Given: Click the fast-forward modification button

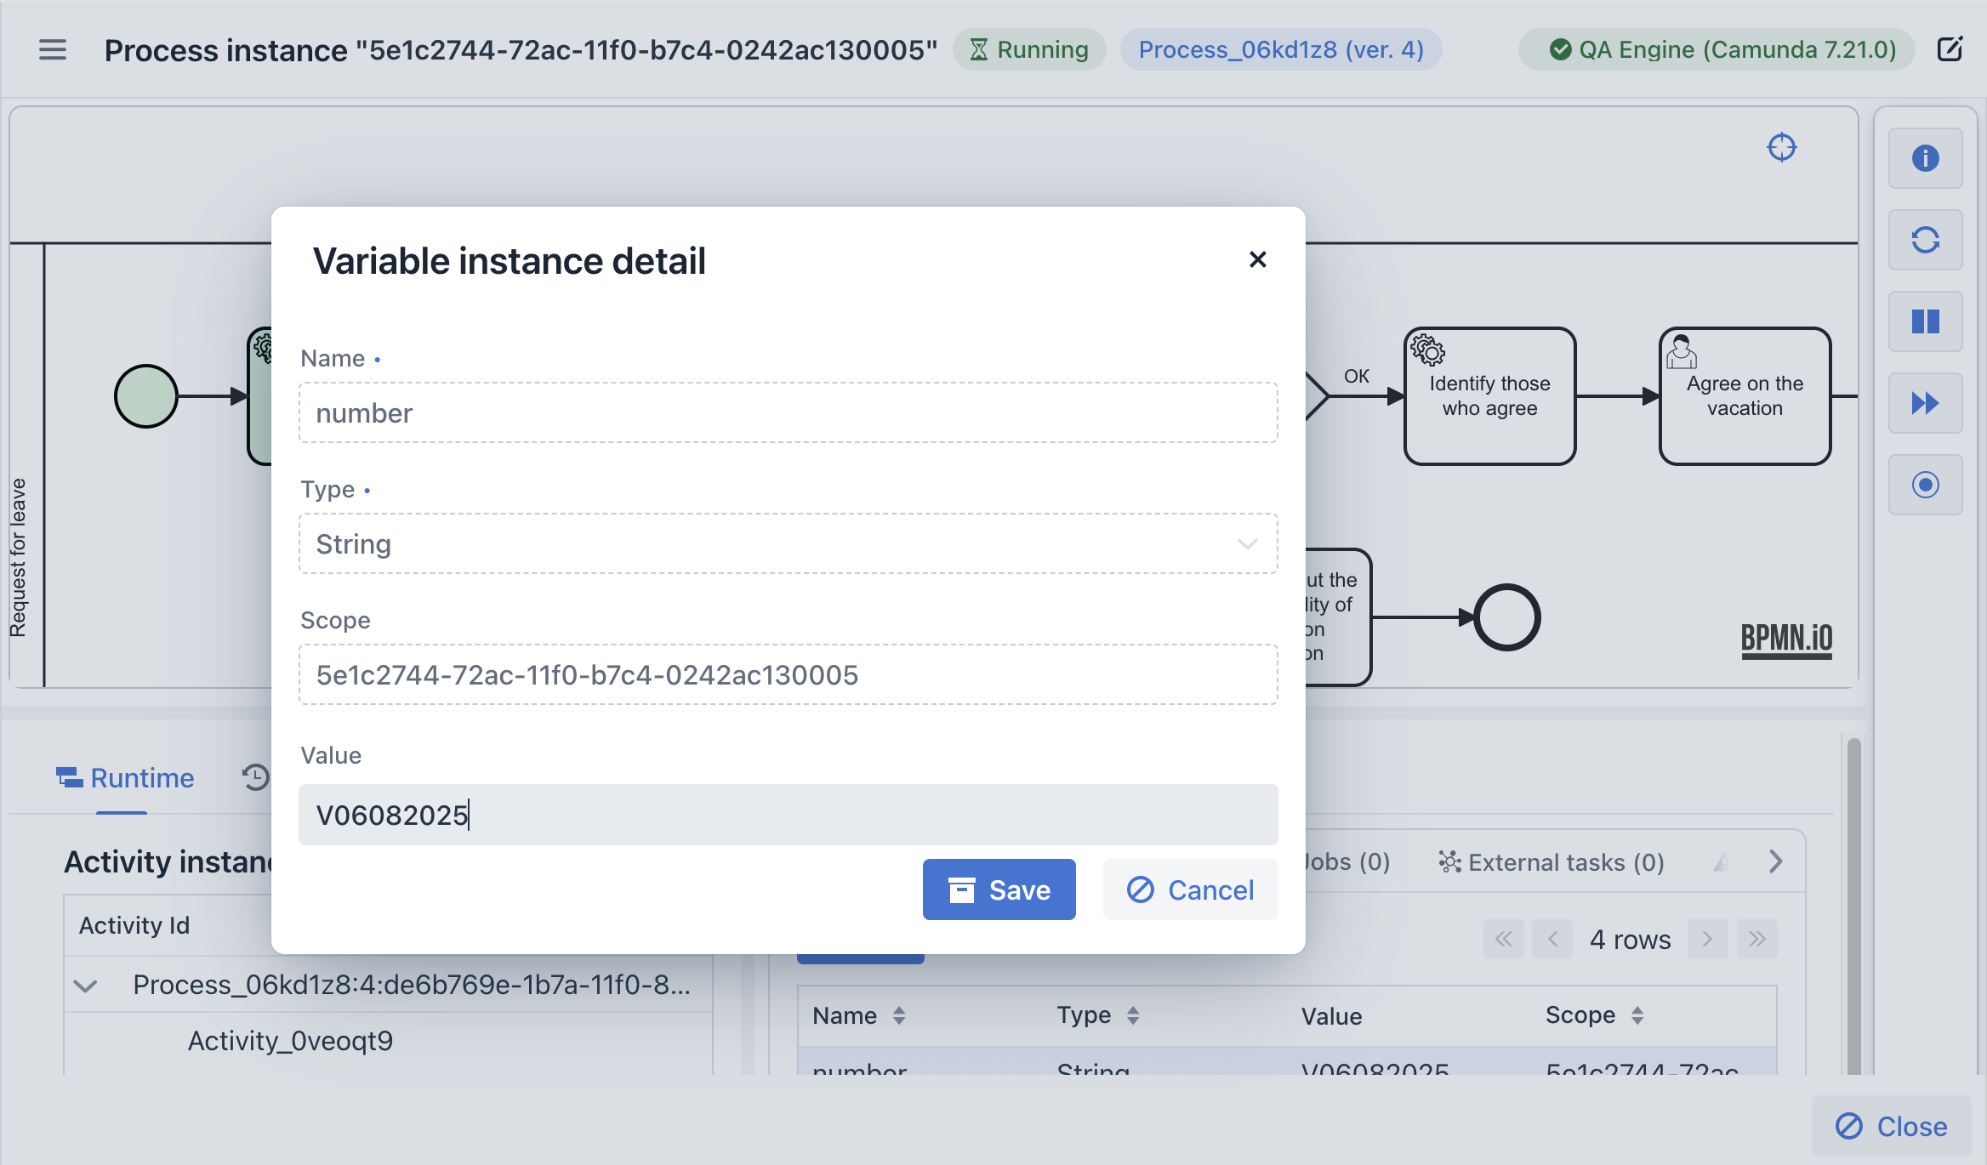Looking at the screenshot, I should pyautogui.click(x=1925, y=403).
